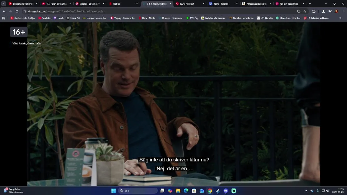Screen dimensions: 347x195
Task: Open Task View on the taskbar
Action: click(162, 191)
